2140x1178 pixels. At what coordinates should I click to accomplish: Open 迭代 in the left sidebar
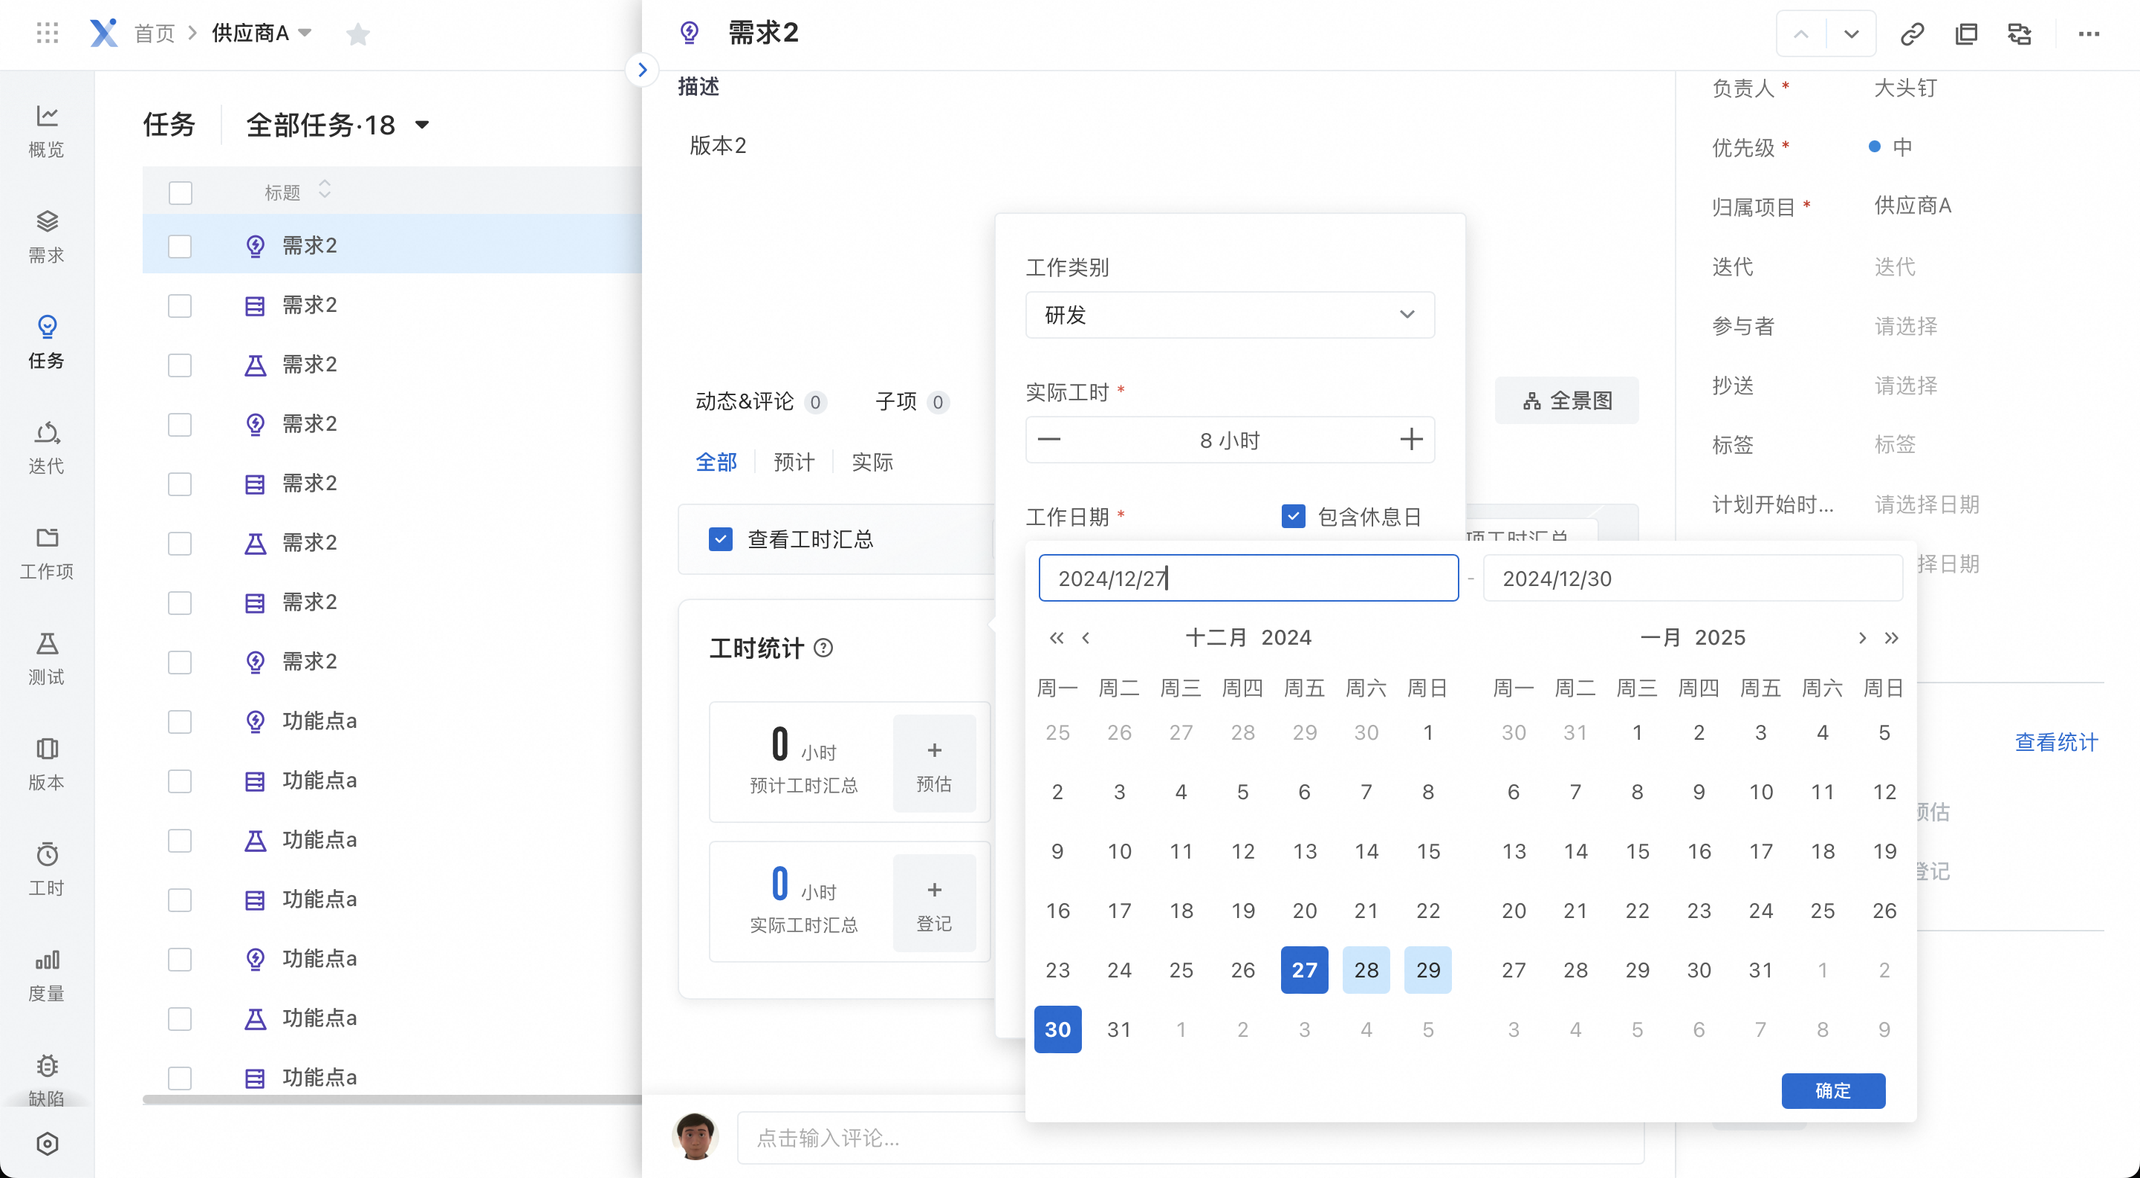coord(47,447)
